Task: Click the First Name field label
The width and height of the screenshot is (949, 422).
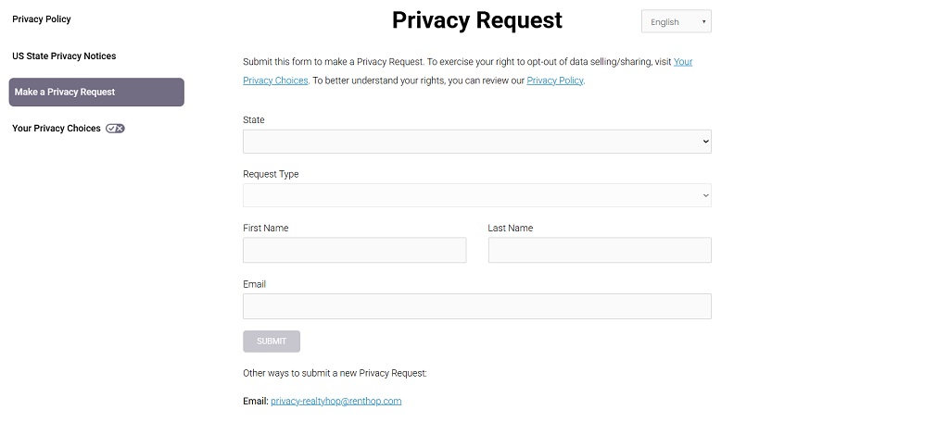Action: click(x=265, y=228)
